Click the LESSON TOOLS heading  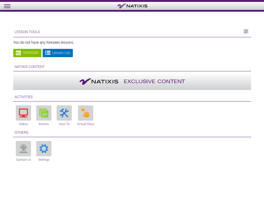[x=27, y=32]
